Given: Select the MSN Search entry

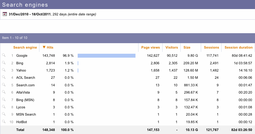Looking at the screenshot, I should point(26,114).
